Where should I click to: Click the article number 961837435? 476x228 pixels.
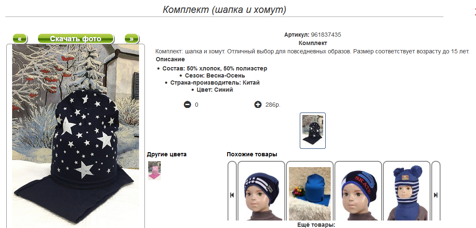tap(326, 35)
